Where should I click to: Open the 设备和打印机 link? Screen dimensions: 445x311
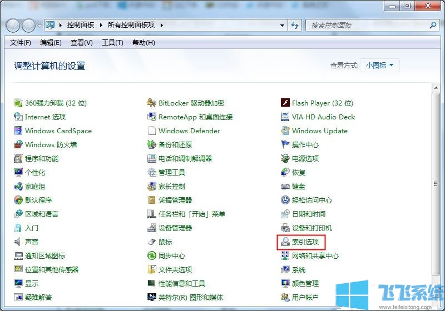tap(312, 228)
